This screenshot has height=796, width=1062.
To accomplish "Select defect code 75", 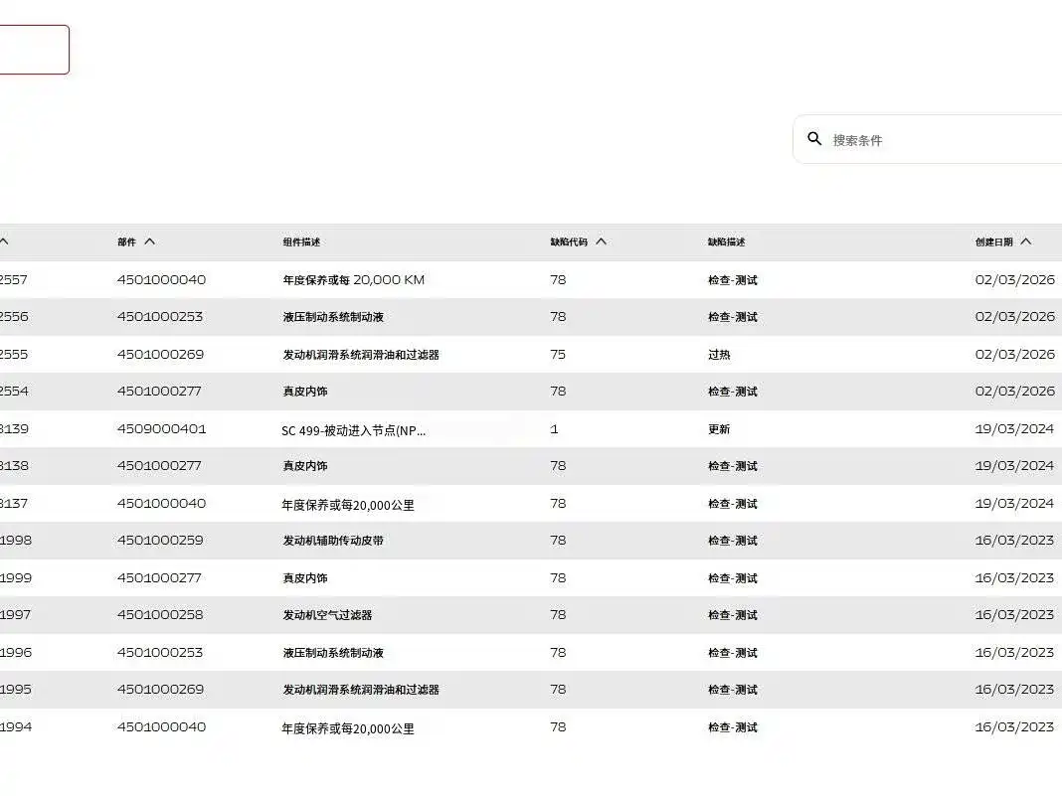I will tap(558, 355).
